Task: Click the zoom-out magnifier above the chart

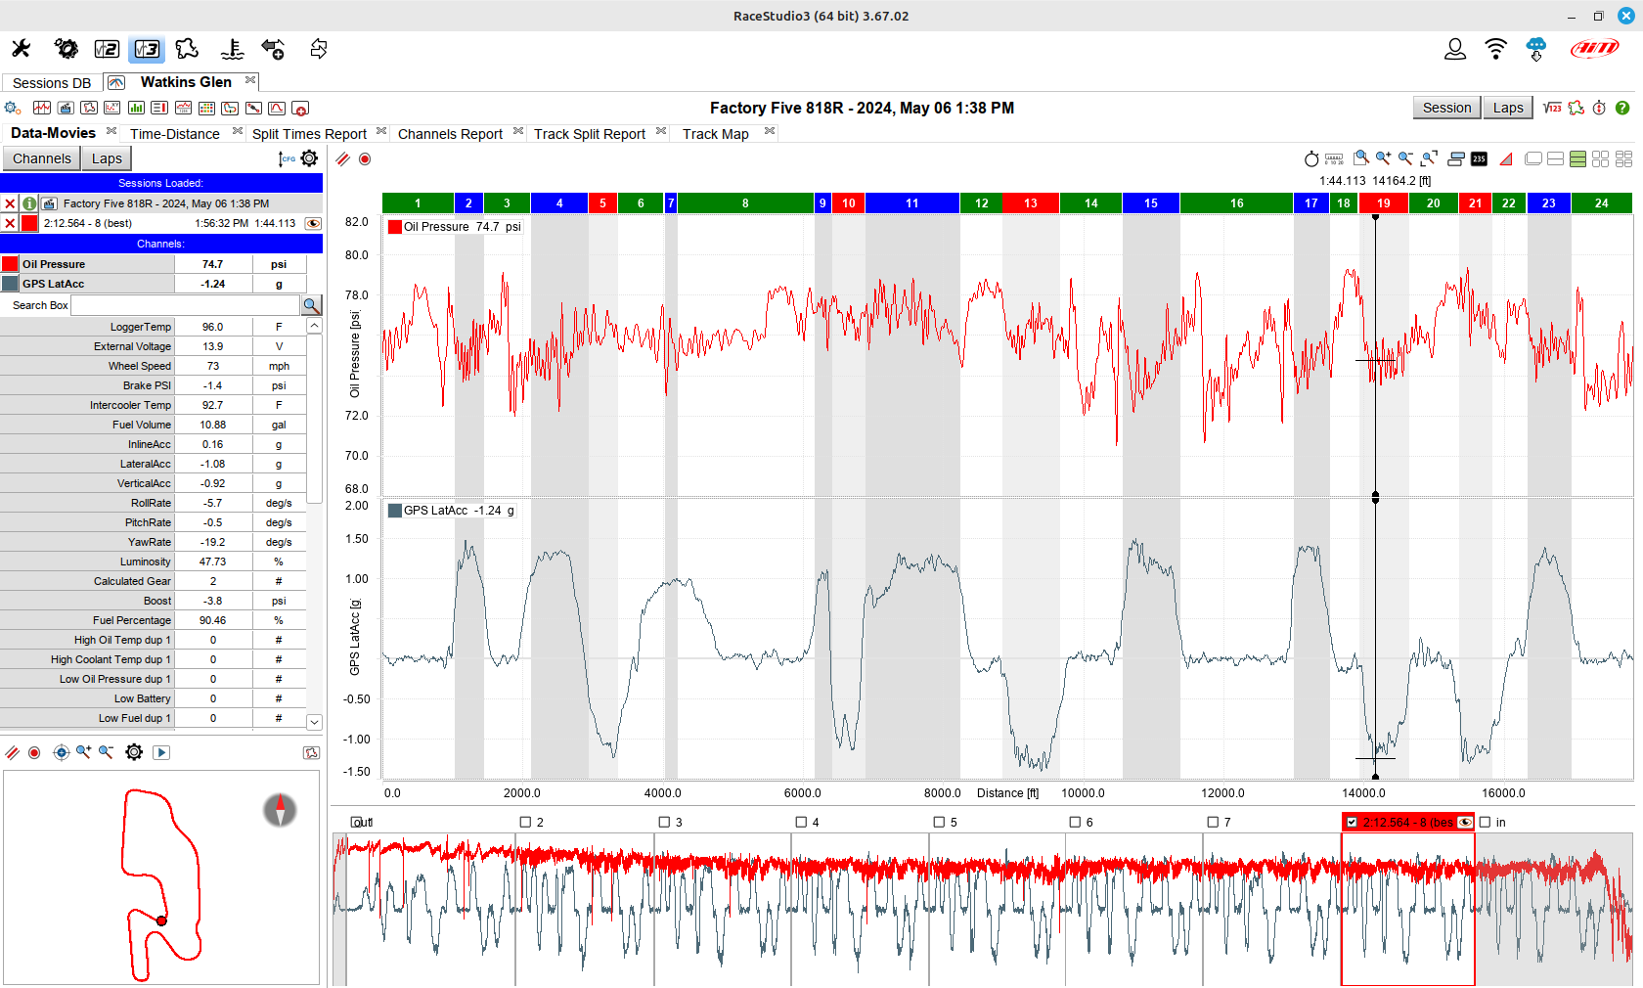Action: click(1405, 158)
